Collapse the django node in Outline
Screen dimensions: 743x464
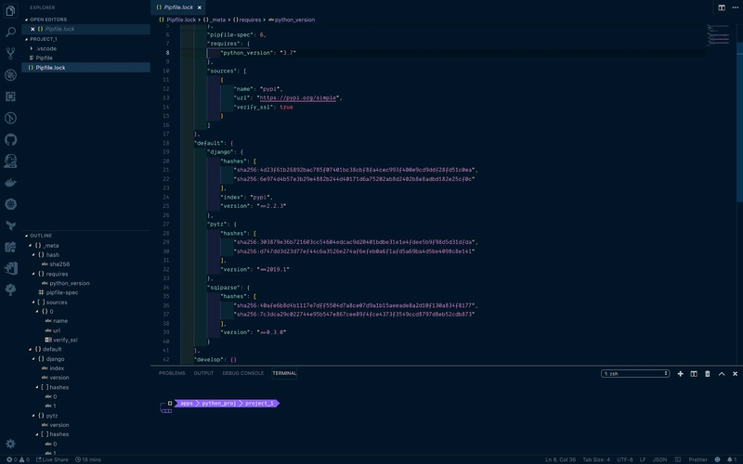click(x=37, y=358)
